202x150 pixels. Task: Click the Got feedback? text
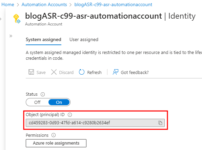135,73
